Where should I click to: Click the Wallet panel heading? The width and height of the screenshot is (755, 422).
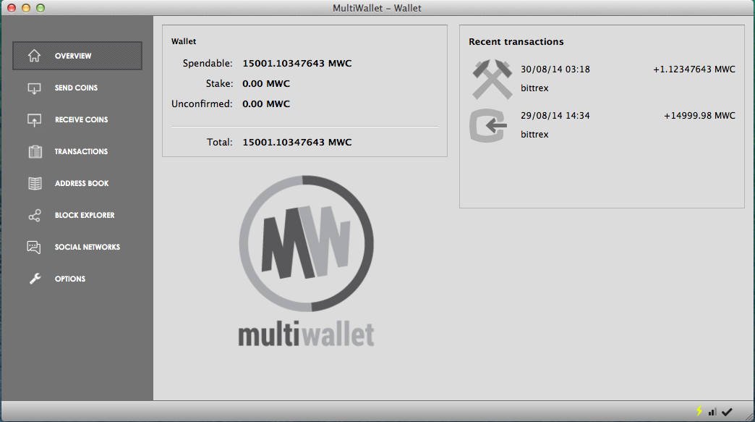(184, 41)
